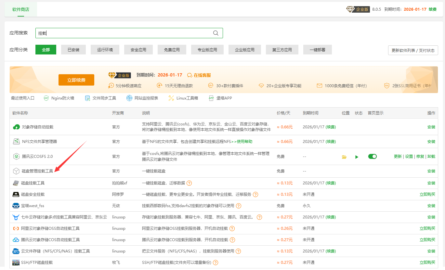Click the orange 立即续费 button
The height and width of the screenshot is (270, 445).
[x=76, y=80]
